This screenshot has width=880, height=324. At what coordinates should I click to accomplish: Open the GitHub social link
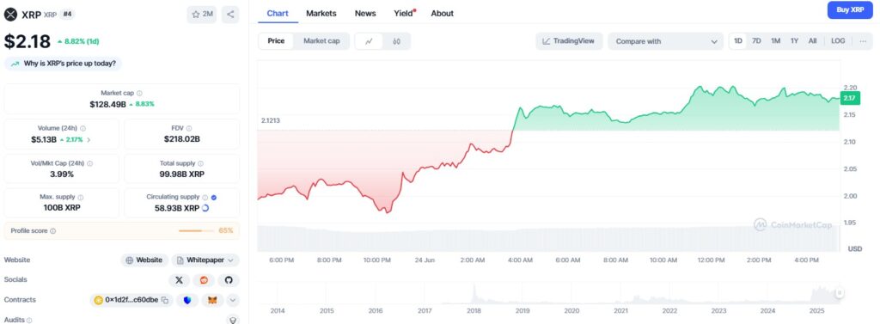pos(229,279)
